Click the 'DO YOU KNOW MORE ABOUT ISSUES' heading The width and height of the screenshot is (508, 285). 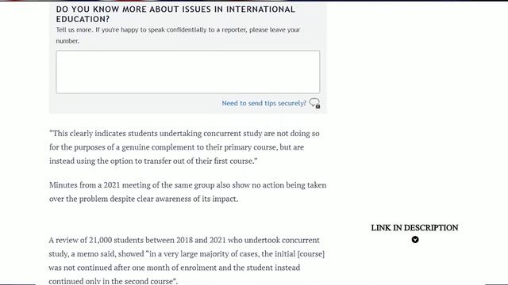tap(175, 14)
